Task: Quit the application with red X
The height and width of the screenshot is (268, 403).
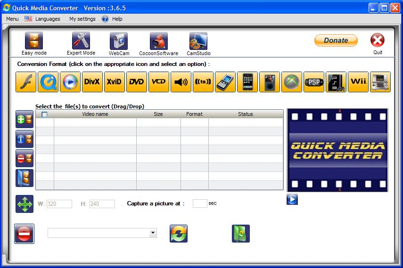Action: [378, 40]
